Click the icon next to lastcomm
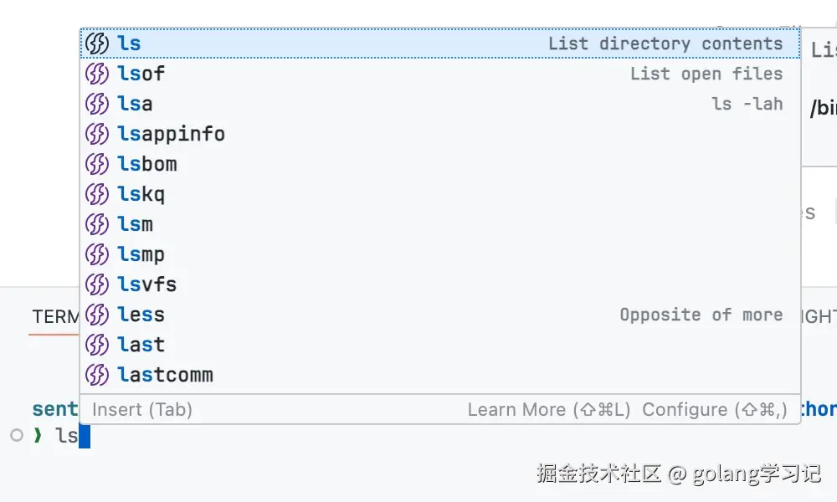Viewport: 837px width, 502px height. coord(97,375)
